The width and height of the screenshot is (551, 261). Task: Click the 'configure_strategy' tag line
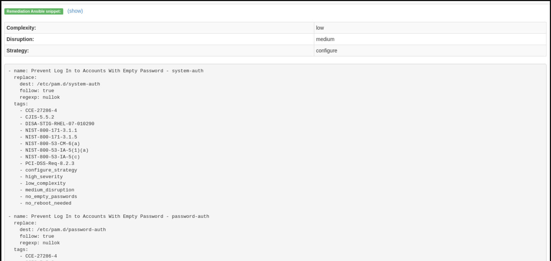coord(49,170)
